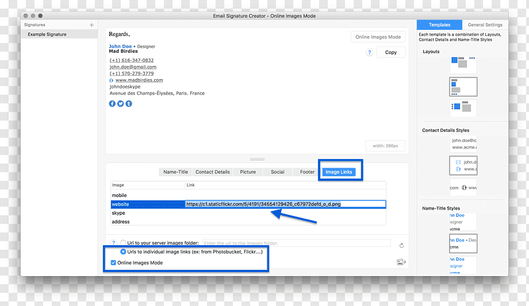Open the Contact Details tab

pos(213,172)
